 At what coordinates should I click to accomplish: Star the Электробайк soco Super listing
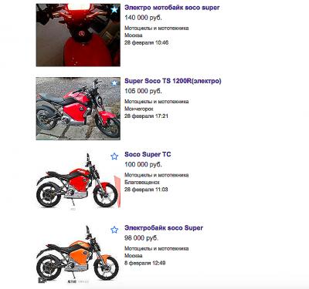[x=114, y=230]
